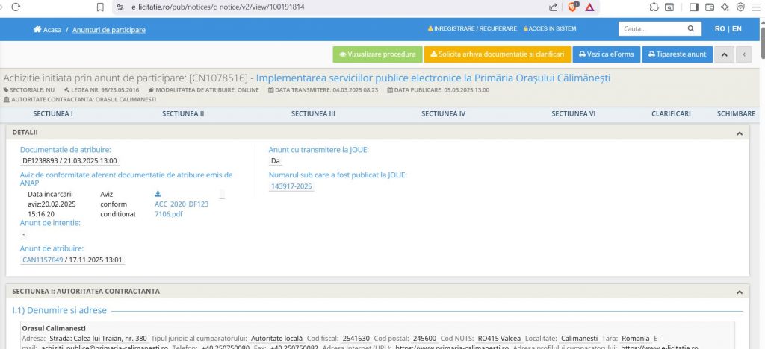Click the search magnifier icon

tap(691, 29)
